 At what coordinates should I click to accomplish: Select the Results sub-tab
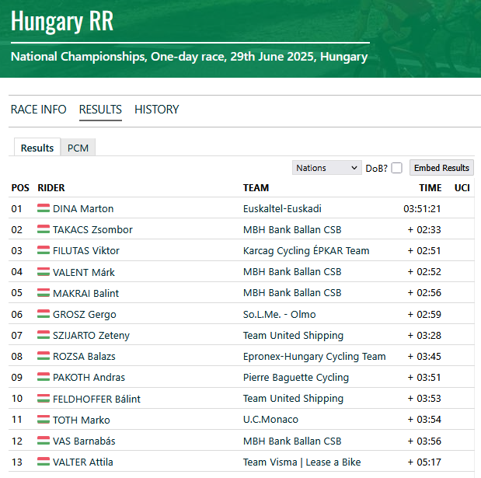coord(37,148)
